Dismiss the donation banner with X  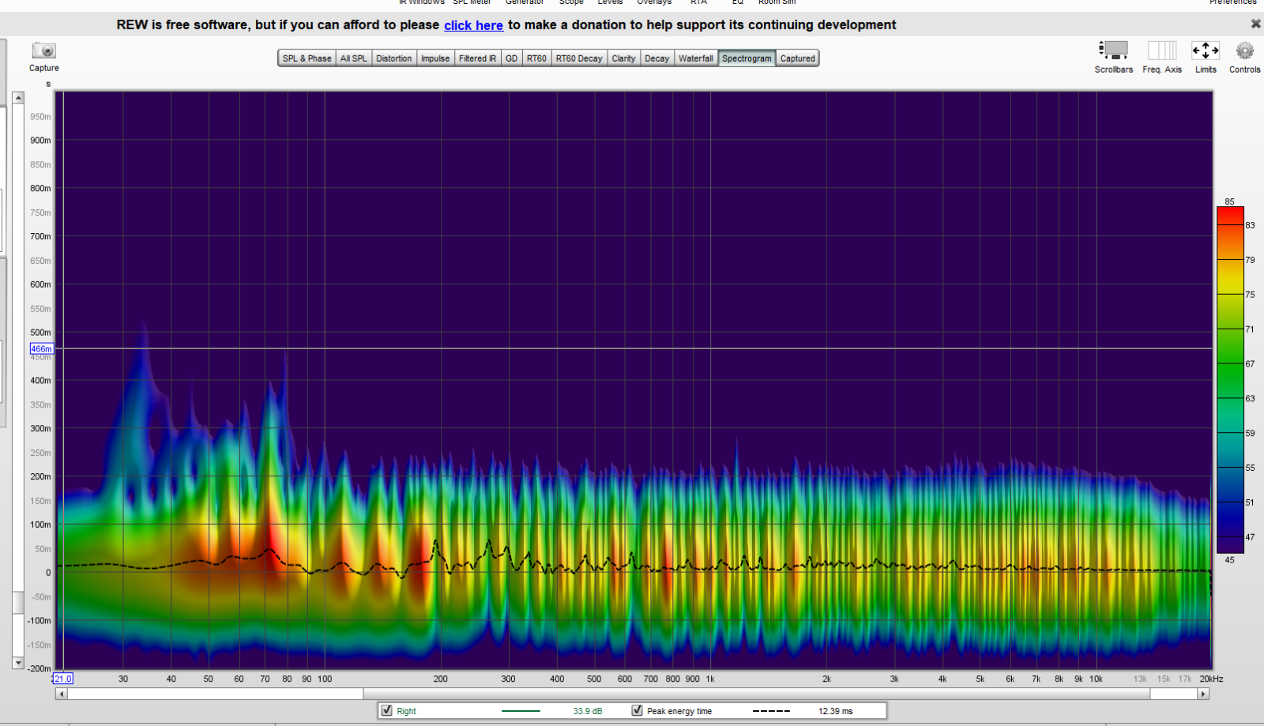point(1255,24)
